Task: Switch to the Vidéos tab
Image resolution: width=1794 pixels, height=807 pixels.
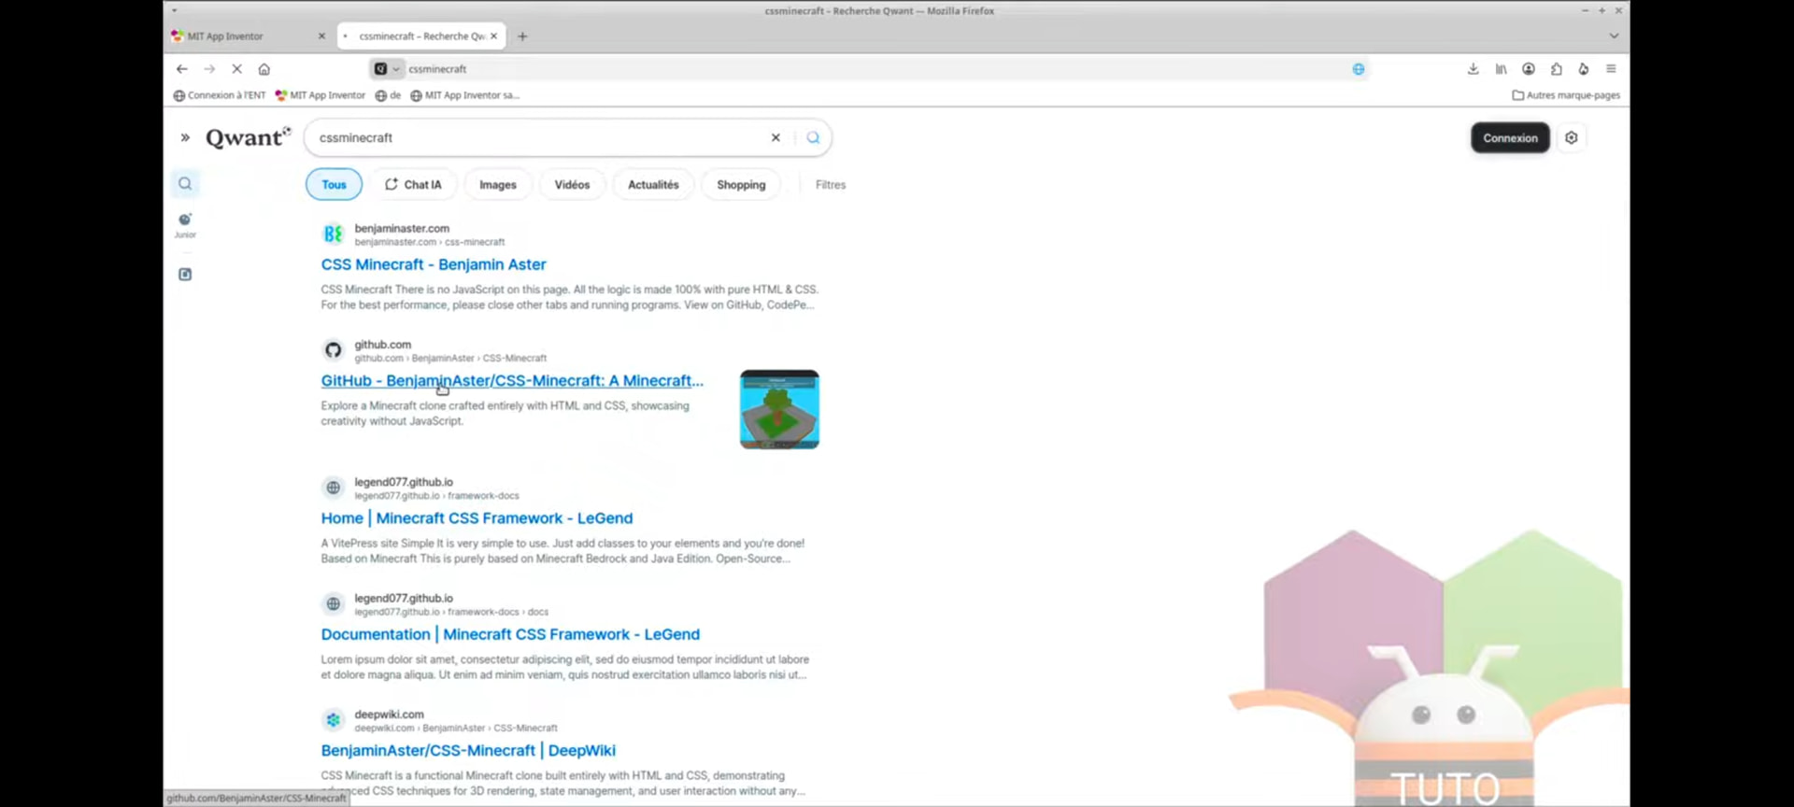Action: pos(572,185)
